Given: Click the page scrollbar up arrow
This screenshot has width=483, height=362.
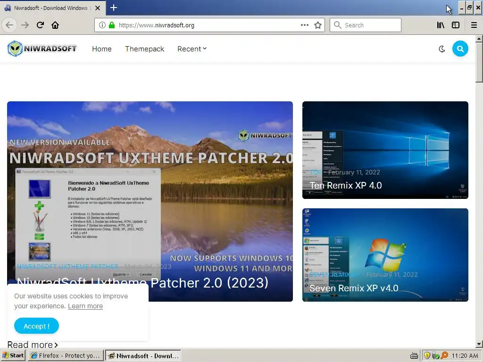Looking at the screenshot, I should point(479,39).
